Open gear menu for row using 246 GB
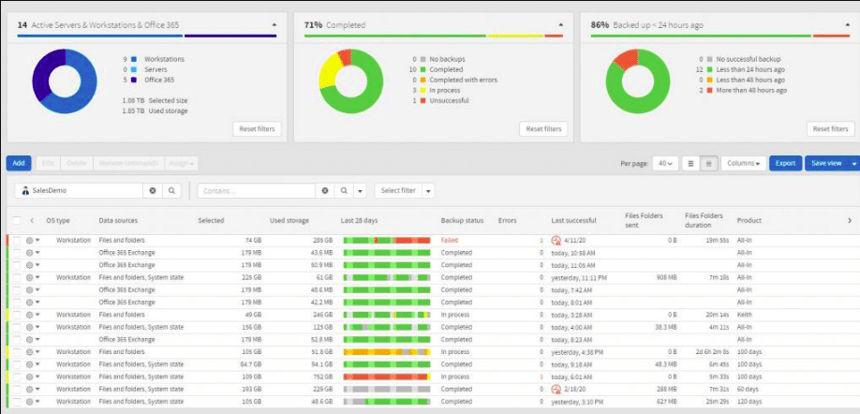The height and width of the screenshot is (414, 860). 33,315
